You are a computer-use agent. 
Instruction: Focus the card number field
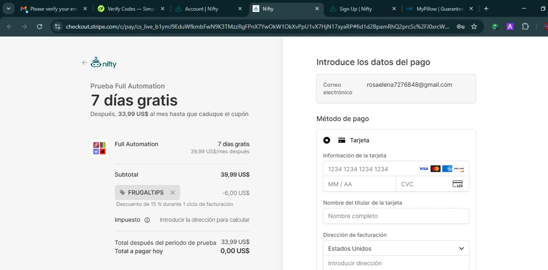click(x=396, y=169)
